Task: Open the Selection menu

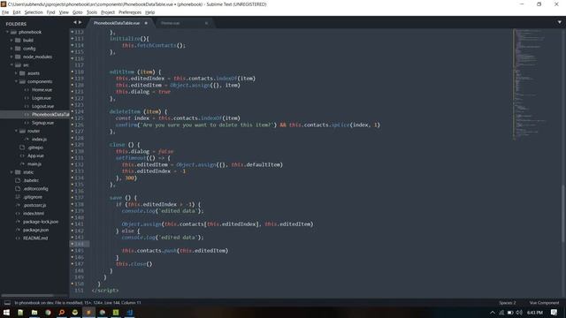Action: (34, 12)
